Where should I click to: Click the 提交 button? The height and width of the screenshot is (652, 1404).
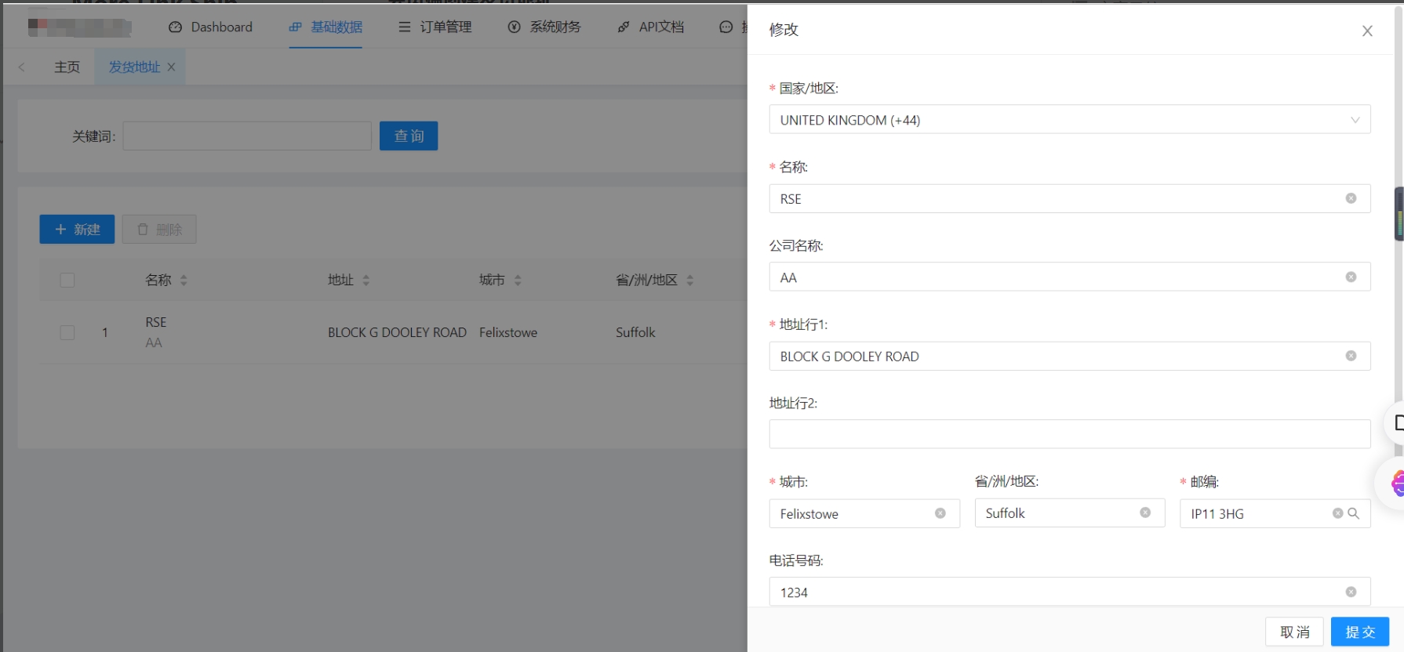[x=1360, y=632]
